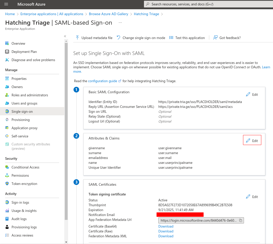Screen dimensions: 273x244
Task: Click the search resources input box
Action: tap(208, 4)
